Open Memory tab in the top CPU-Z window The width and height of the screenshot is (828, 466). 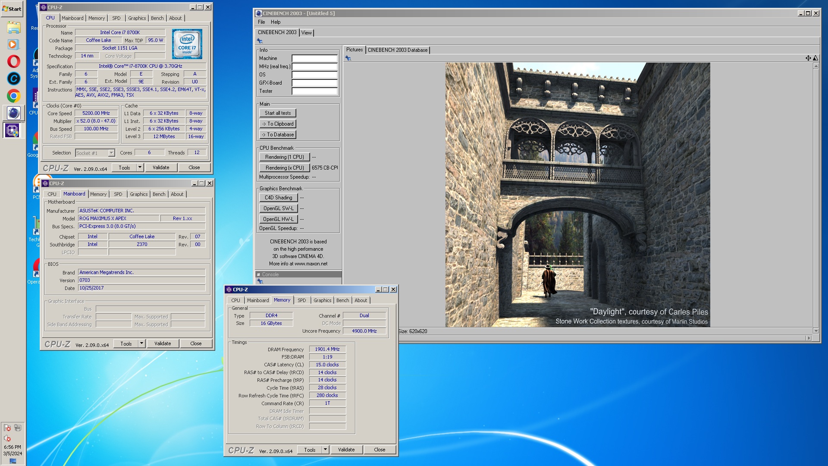tap(97, 18)
